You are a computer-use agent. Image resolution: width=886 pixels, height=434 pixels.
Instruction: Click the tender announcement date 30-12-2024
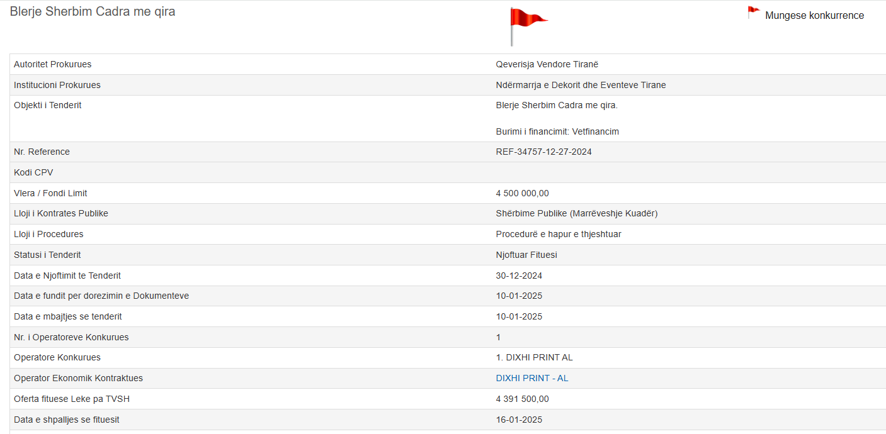point(519,275)
